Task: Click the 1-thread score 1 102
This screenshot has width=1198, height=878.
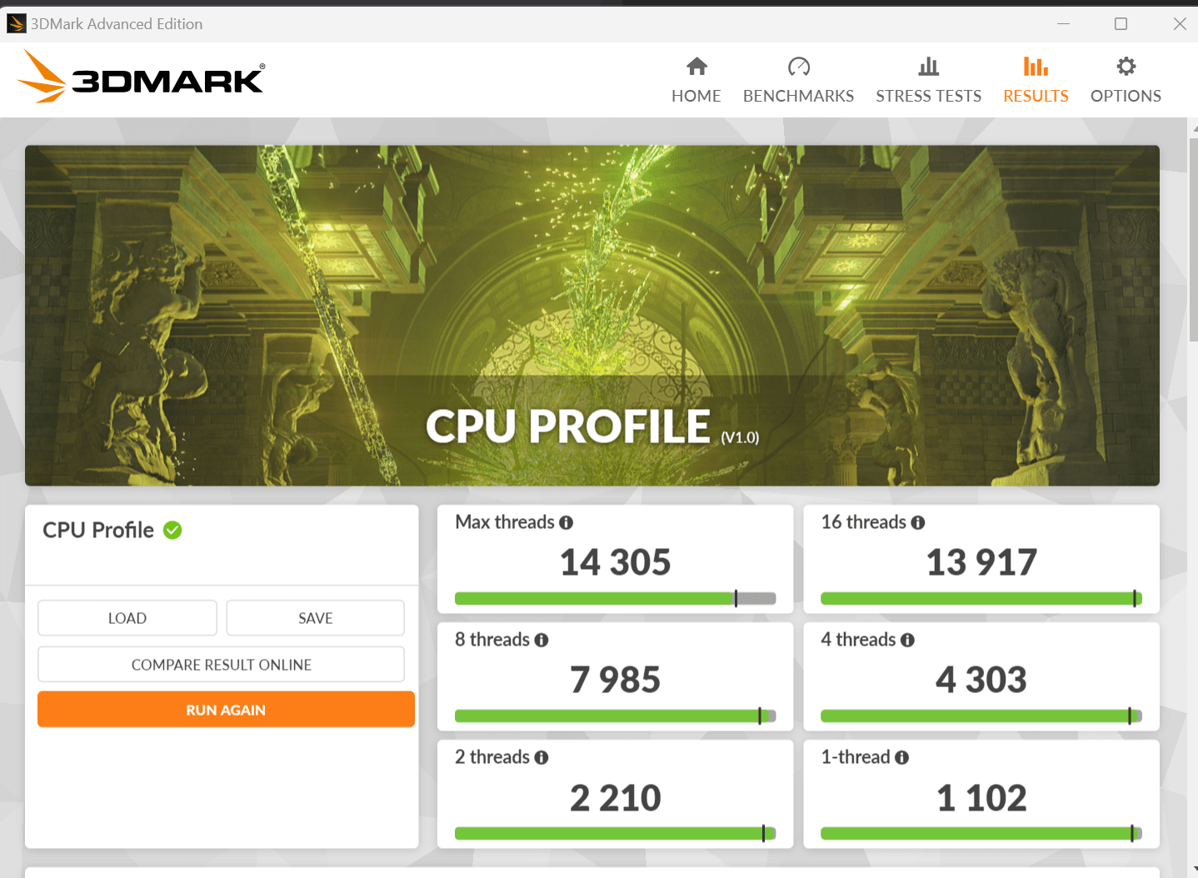Action: point(981,798)
